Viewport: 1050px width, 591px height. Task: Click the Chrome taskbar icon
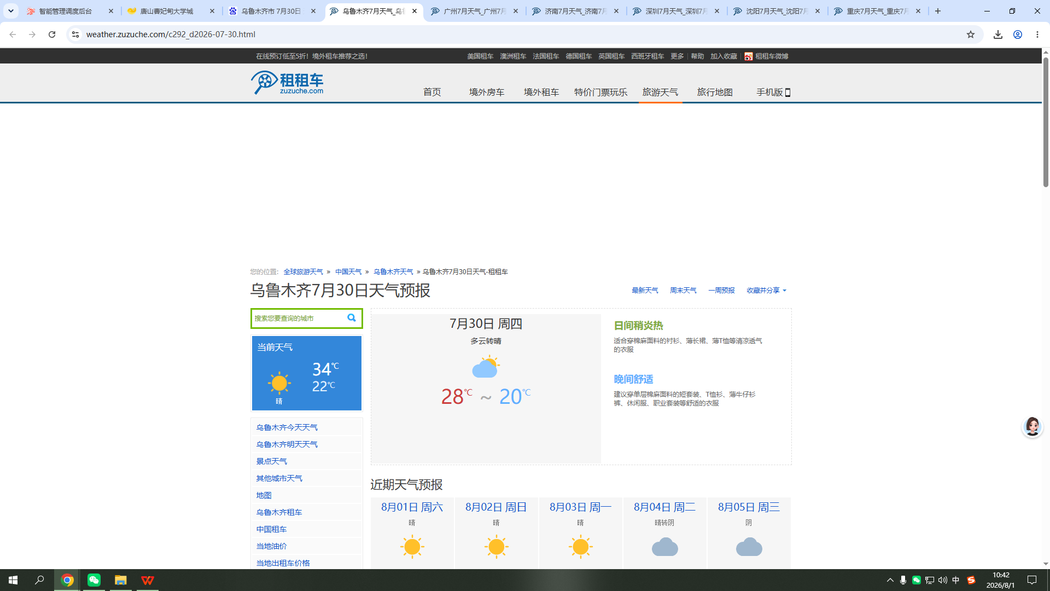(67, 580)
